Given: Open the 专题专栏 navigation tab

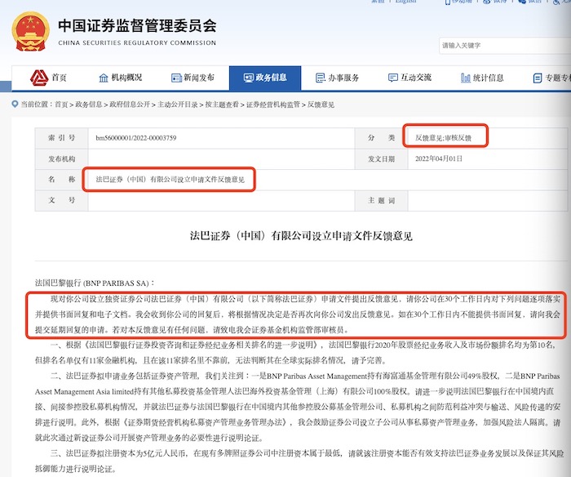Looking at the screenshot, I should [x=551, y=78].
